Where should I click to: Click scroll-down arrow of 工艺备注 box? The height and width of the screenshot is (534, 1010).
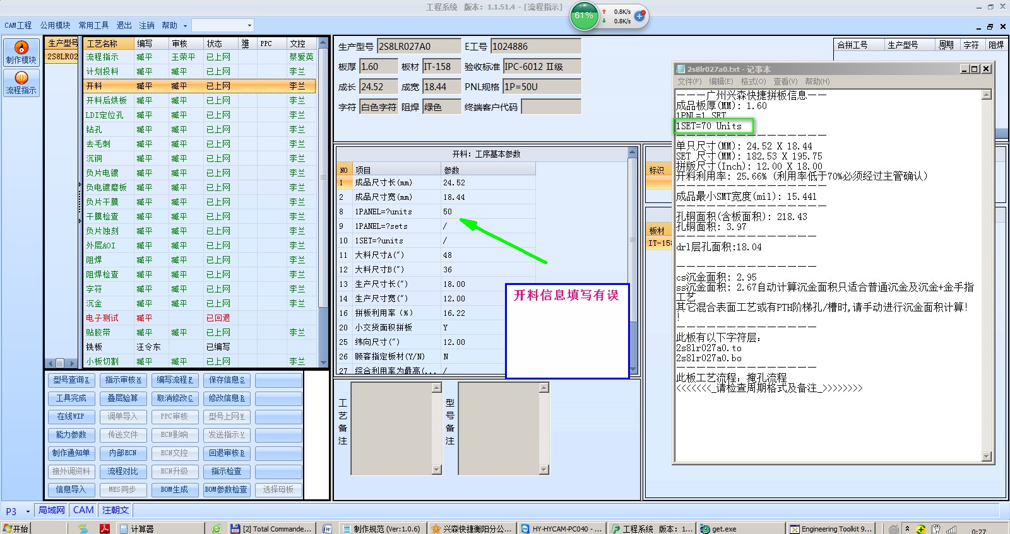coord(437,470)
